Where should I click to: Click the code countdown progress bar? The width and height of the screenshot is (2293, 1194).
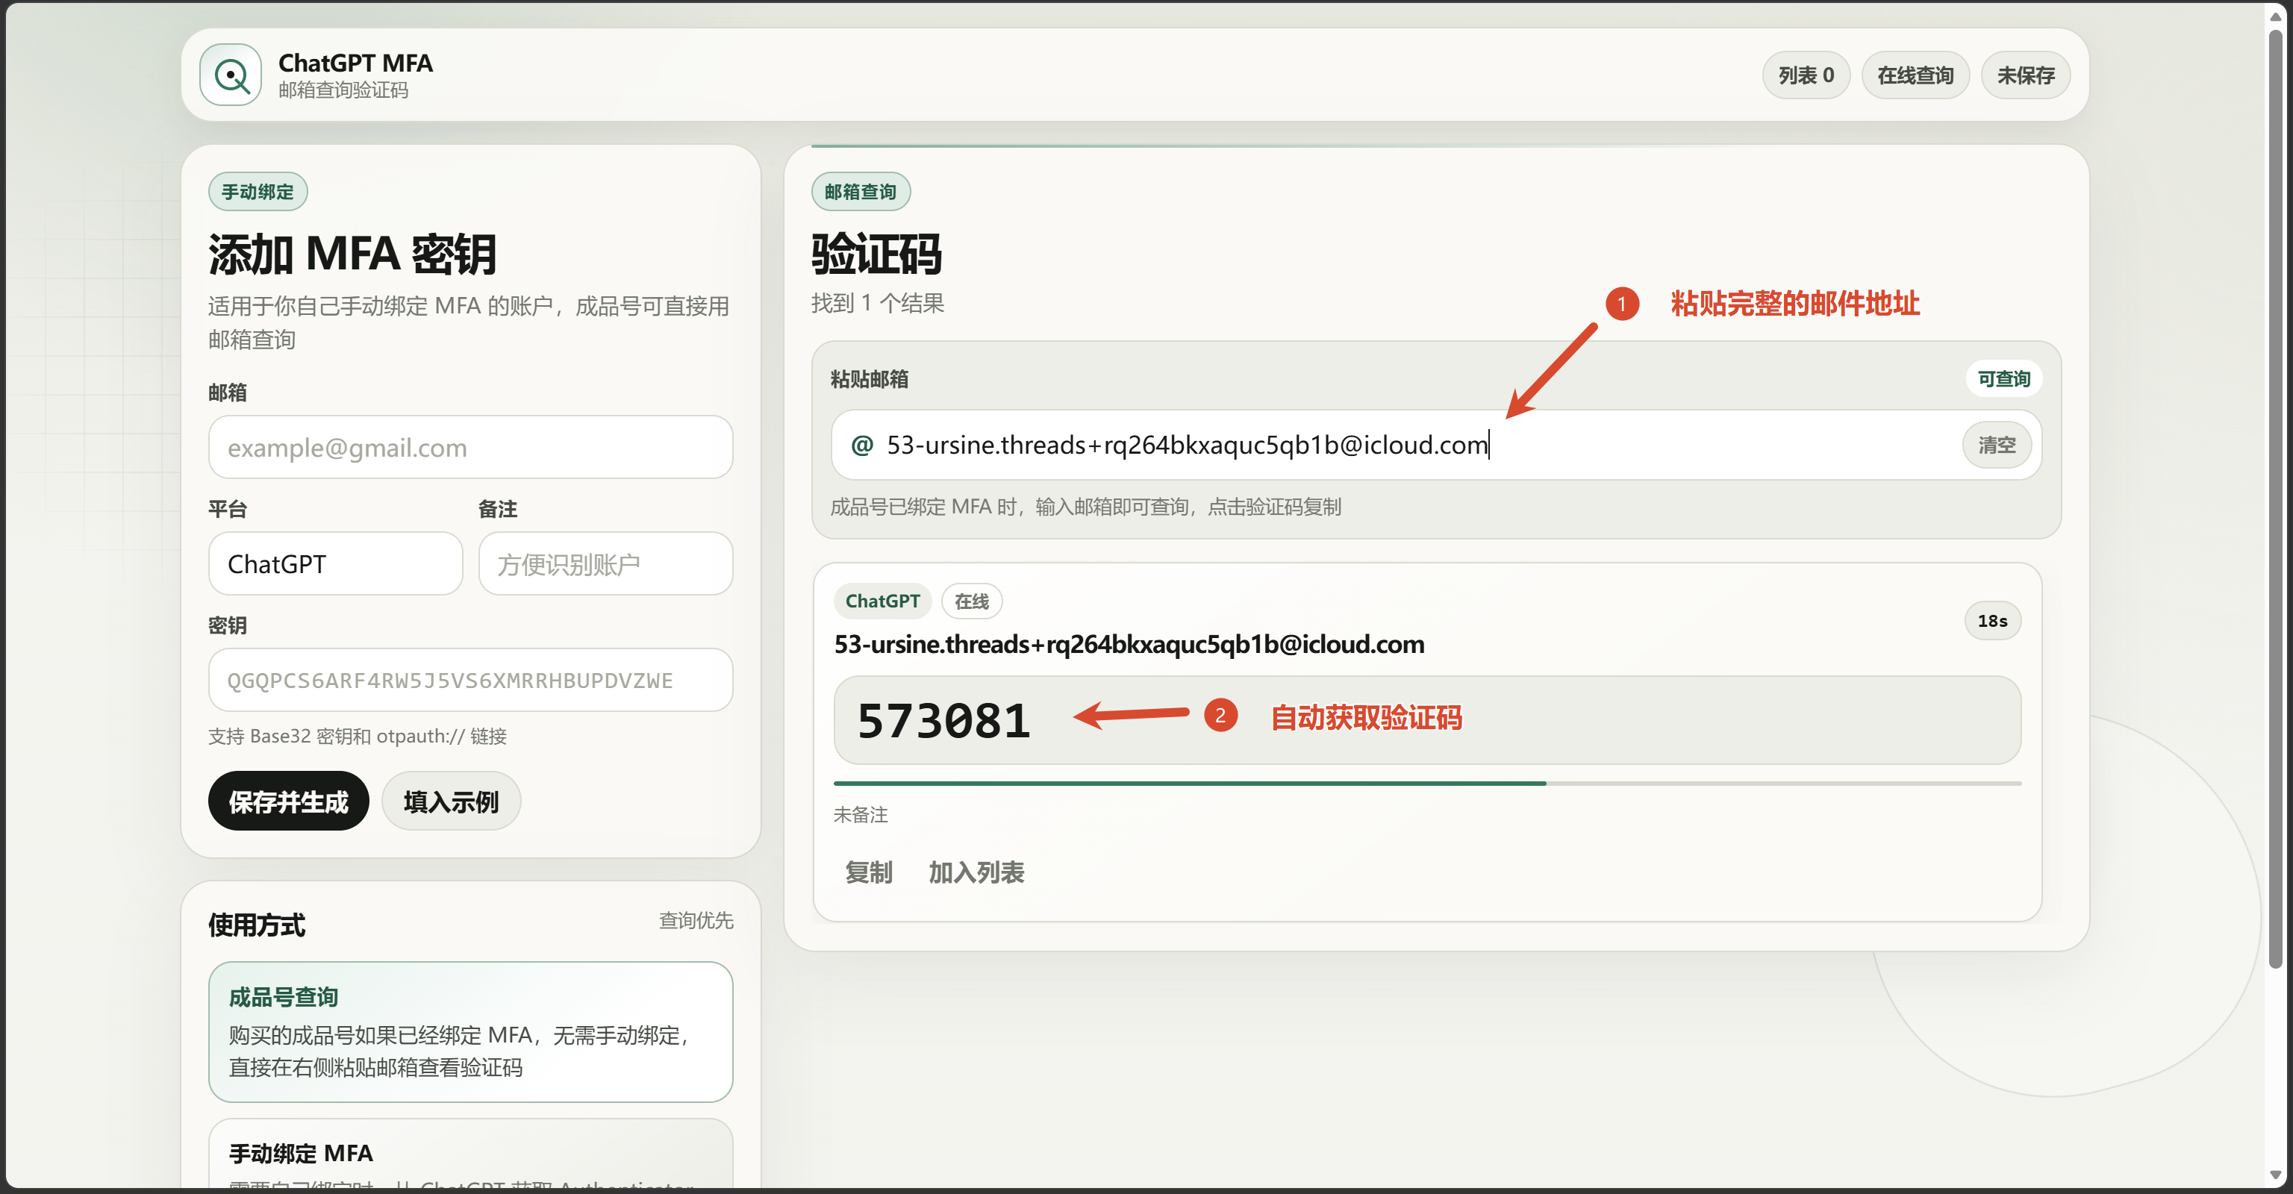(1427, 784)
